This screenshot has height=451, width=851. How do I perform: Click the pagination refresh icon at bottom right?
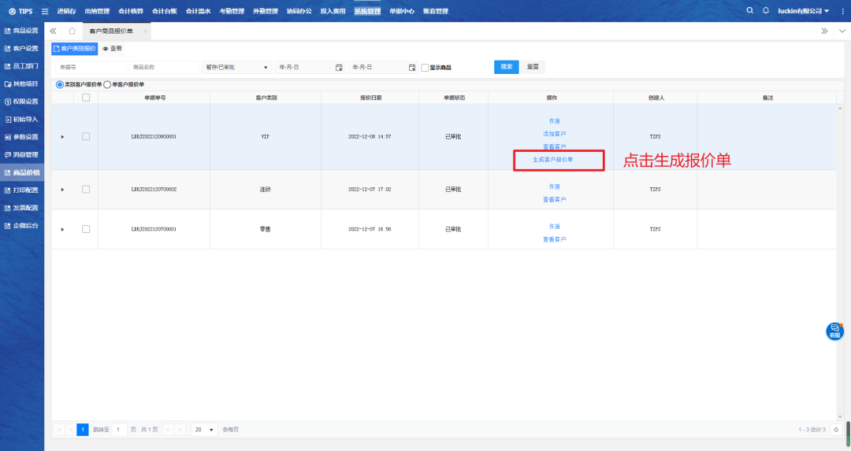click(836, 430)
